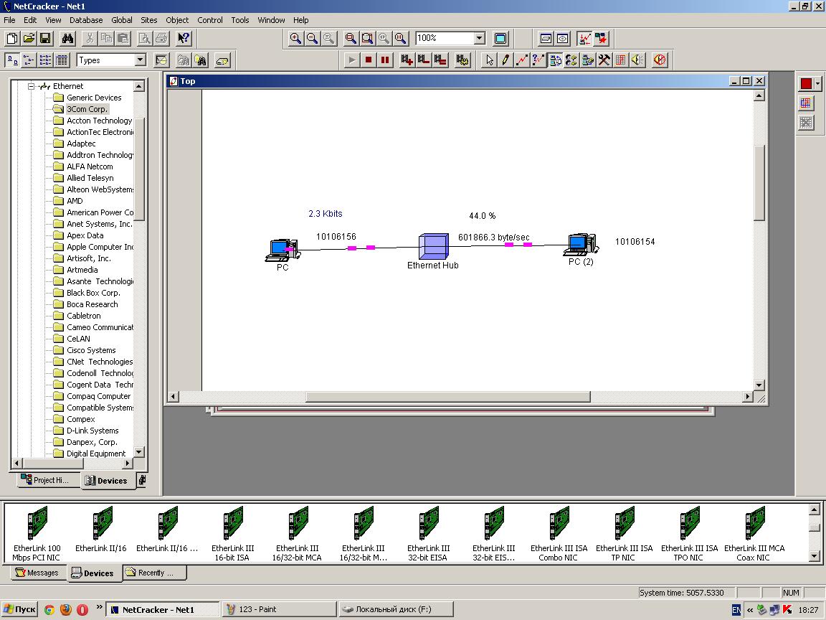Screen dimensions: 826x620
Task: Click the hammer and wrench tools icon
Action: (604, 60)
